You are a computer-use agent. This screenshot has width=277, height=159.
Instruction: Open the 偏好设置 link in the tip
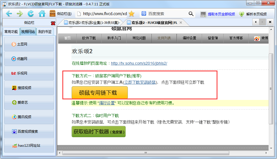(107, 103)
